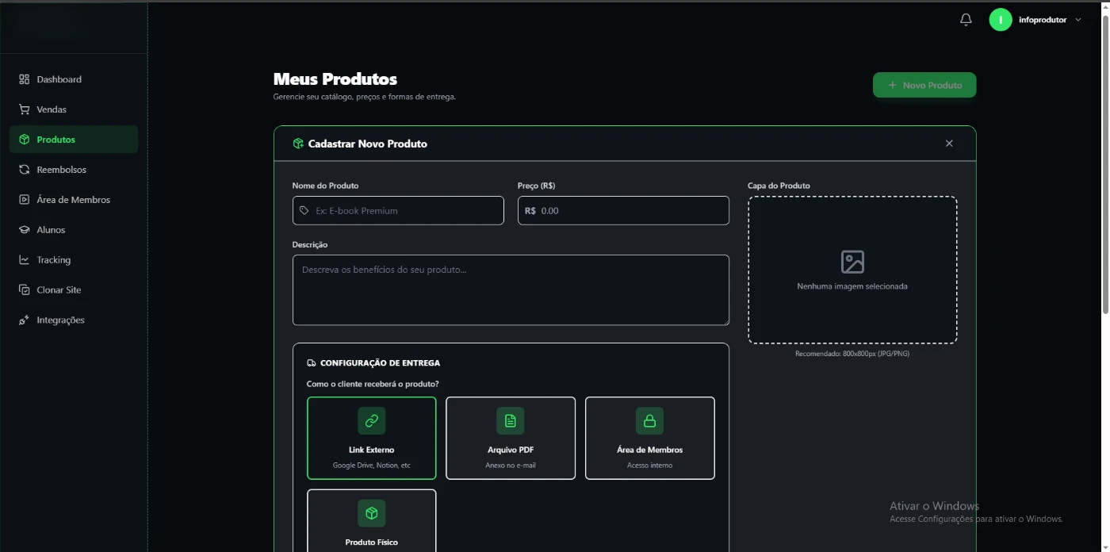This screenshot has width=1110, height=552.
Task: Close the Cadastrar Novo Produto panel
Action: coord(949,144)
